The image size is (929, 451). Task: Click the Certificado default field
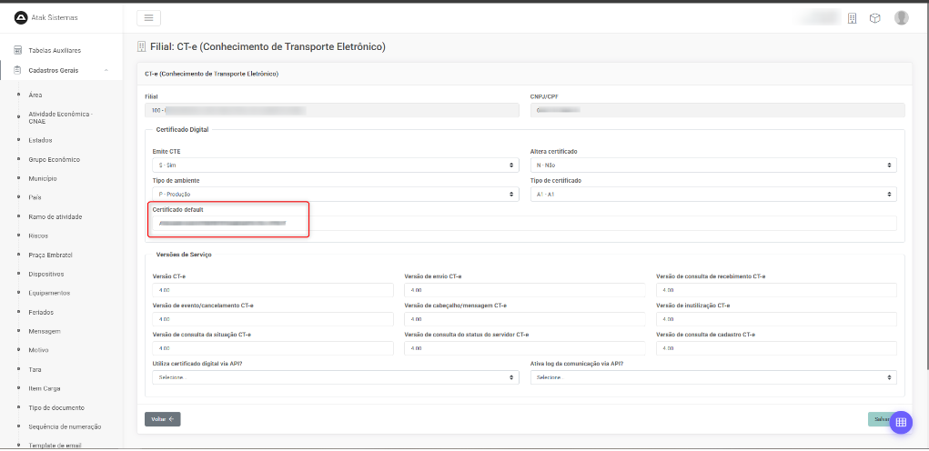[x=524, y=223]
